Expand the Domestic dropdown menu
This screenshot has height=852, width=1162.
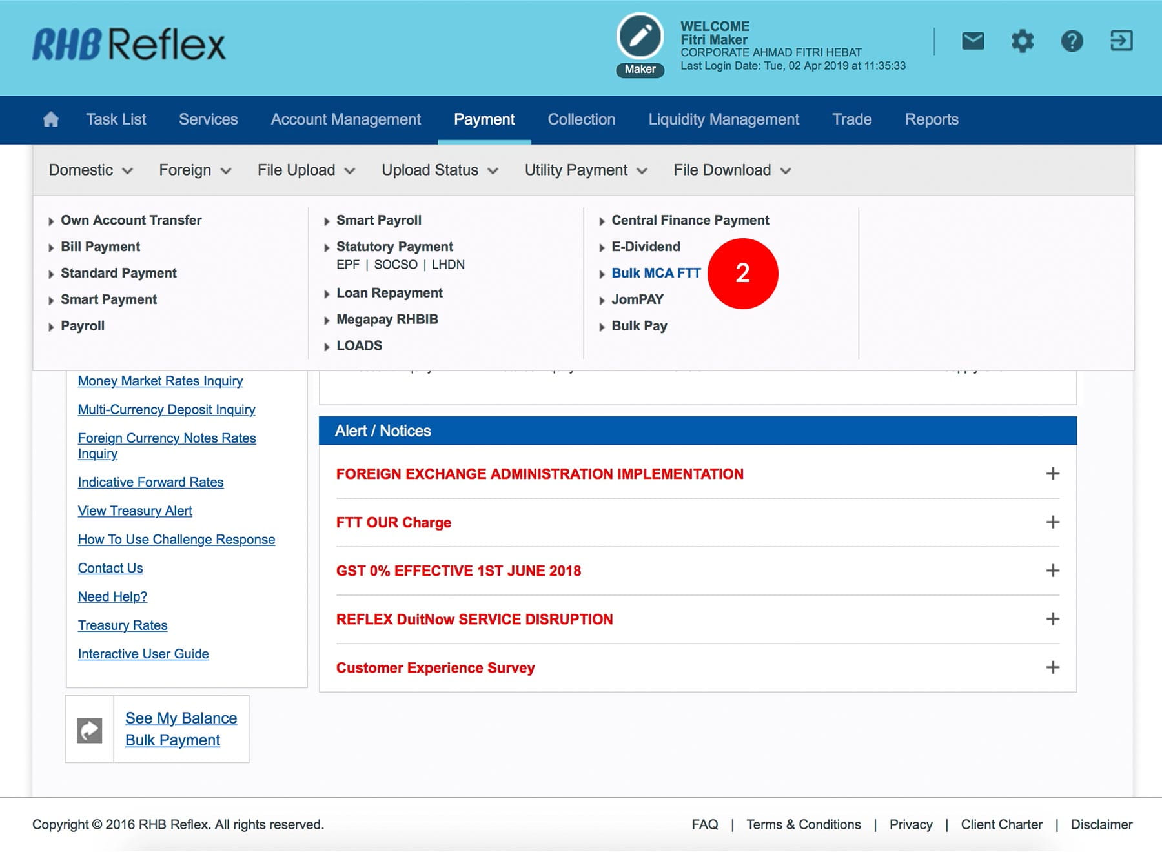coord(90,170)
